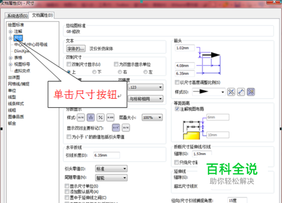Select 图像品质 in the tree

point(16,117)
